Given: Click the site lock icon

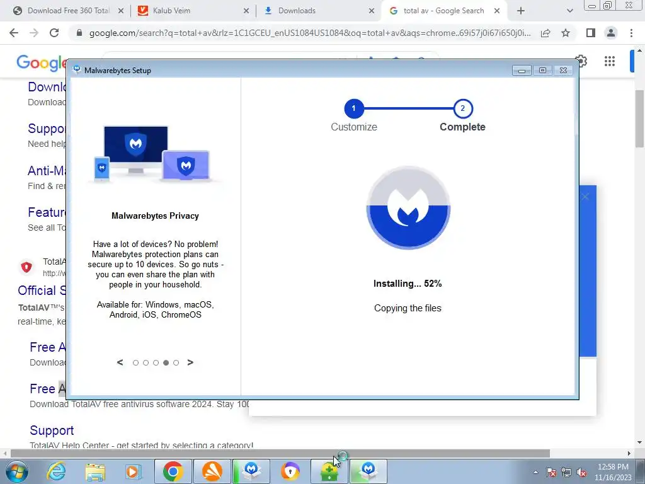Looking at the screenshot, I should coord(79,33).
